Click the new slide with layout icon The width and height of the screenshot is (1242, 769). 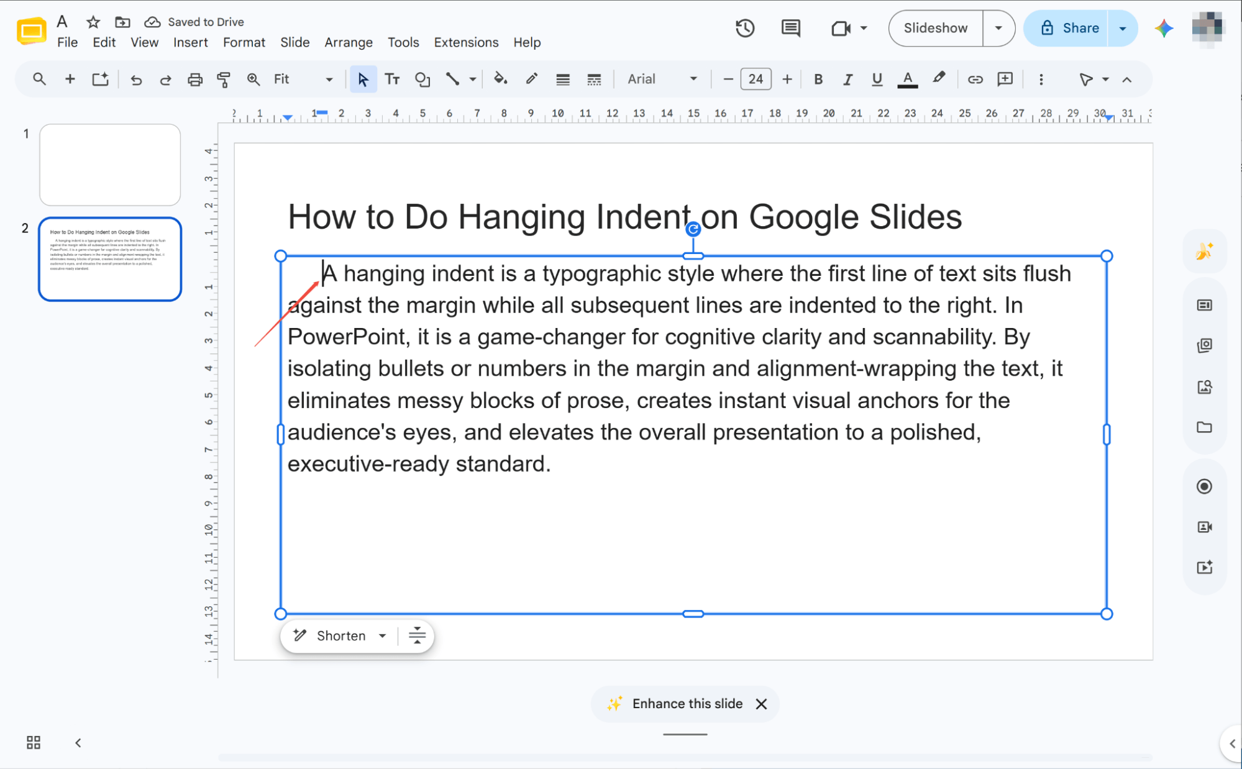coord(100,79)
